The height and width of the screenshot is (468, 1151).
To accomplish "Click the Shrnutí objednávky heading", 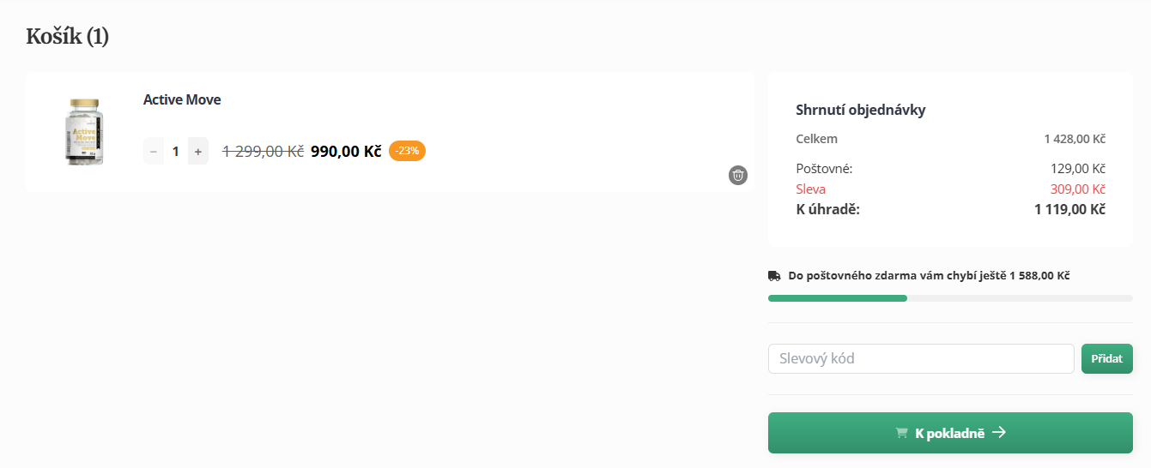I will coord(861,110).
